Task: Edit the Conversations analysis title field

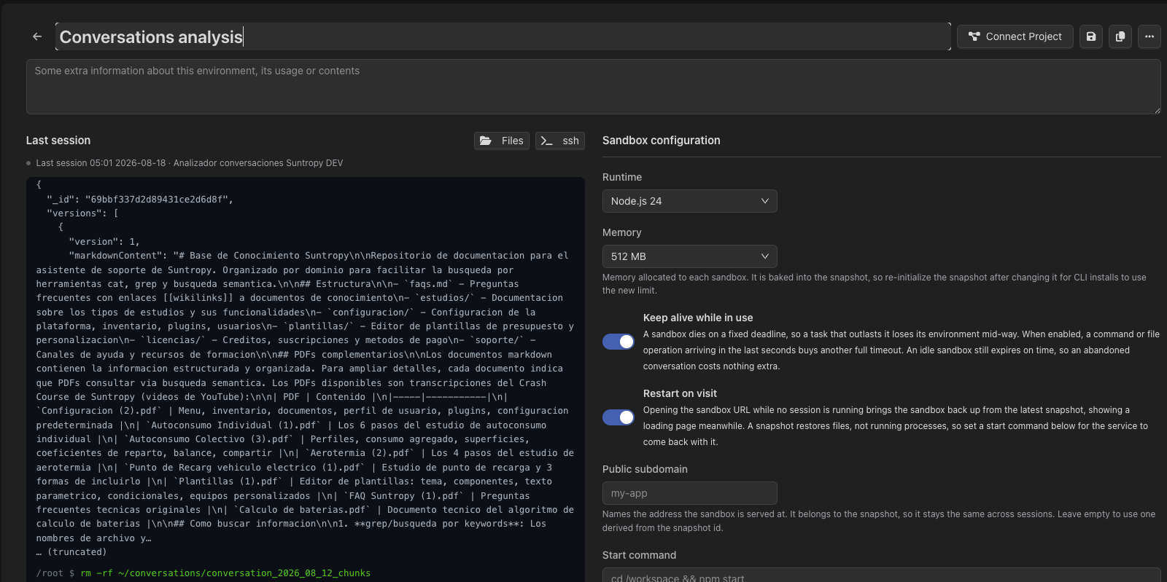Action: 503,36
